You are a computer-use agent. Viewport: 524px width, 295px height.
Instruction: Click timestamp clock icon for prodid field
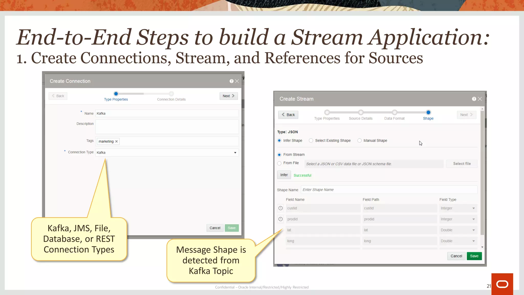point(280,219)
